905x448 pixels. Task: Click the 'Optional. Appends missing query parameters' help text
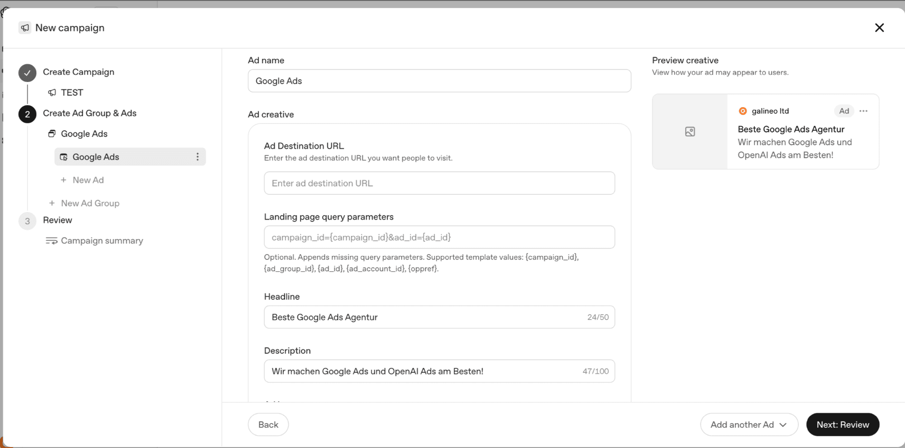[x=421, y=263]
